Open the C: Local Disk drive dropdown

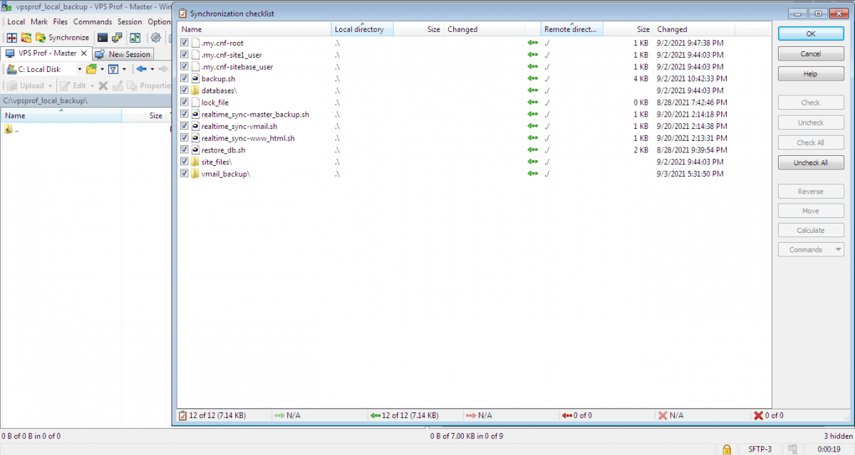click(80, 69)
